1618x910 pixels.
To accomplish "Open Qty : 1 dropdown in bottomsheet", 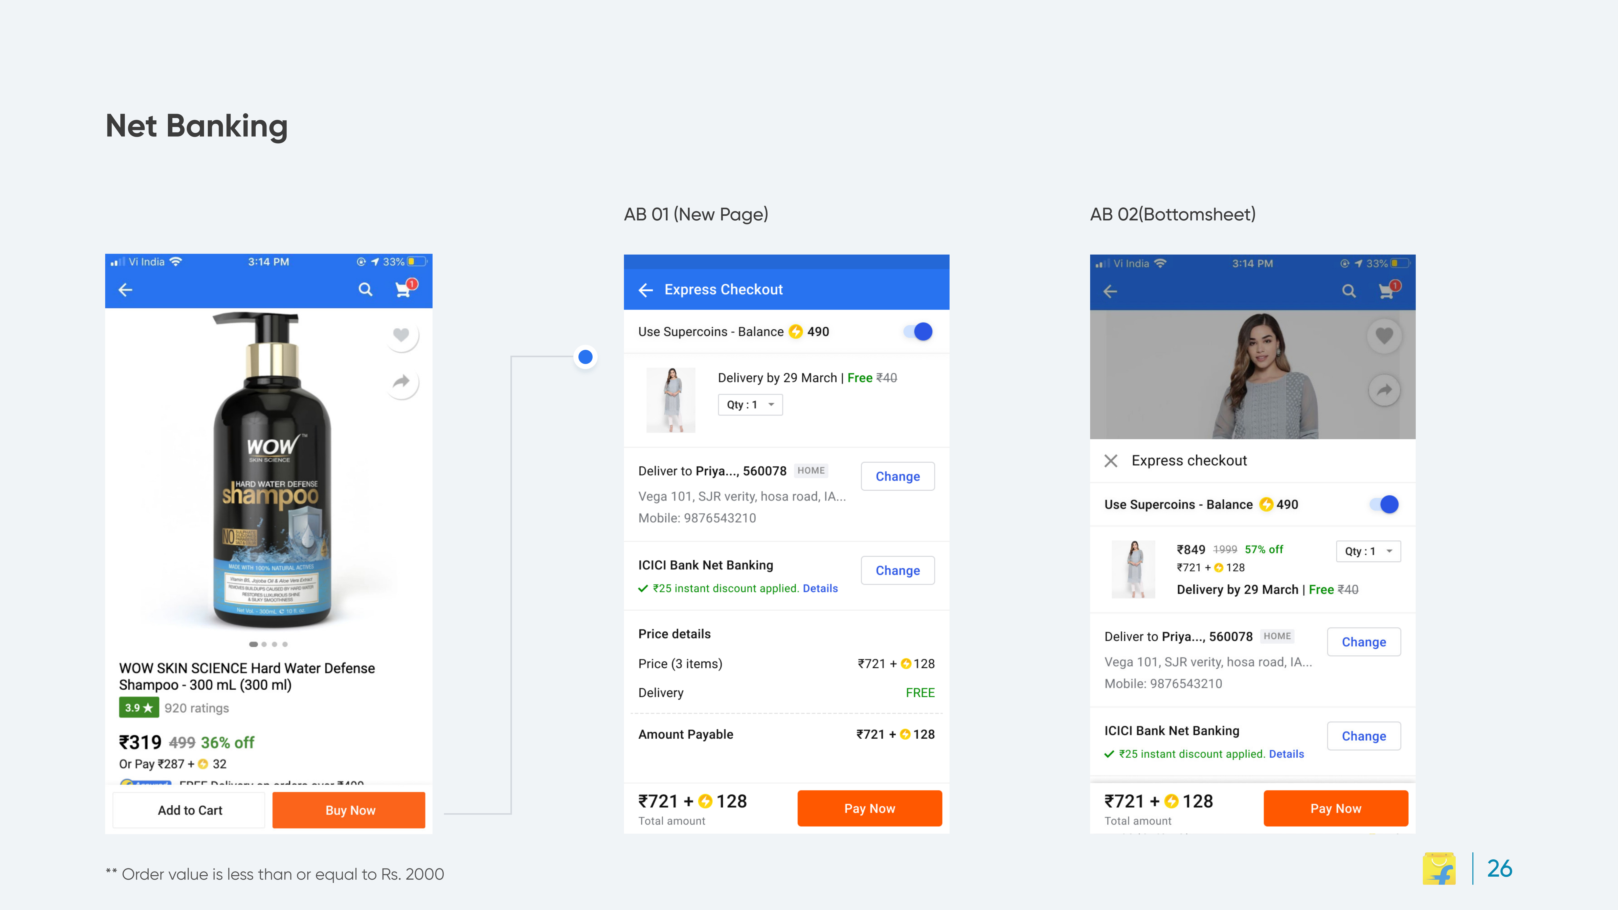I will click(x=1368, y=551).
